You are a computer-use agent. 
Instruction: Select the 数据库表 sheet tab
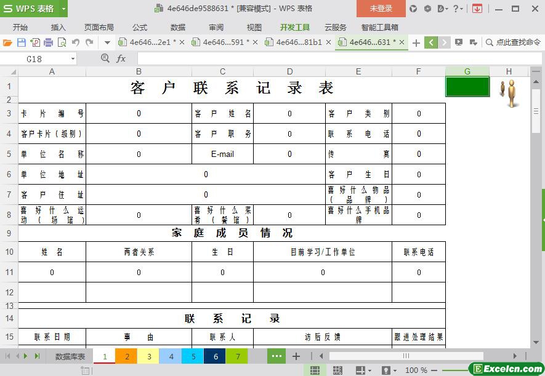click(70, 356)
